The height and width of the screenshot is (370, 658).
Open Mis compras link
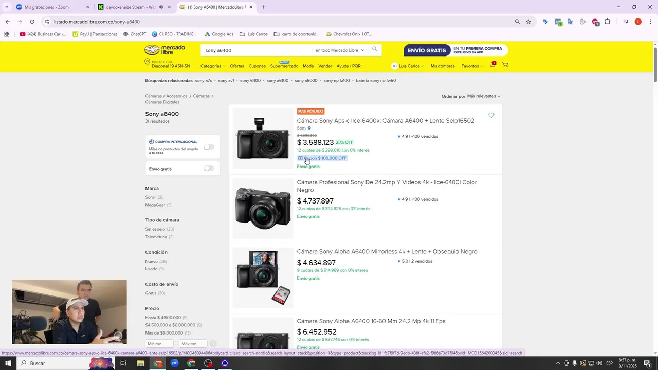click(443, 66)
